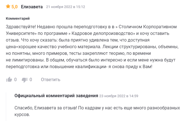Screen dimensions: 195x121
Task: Click Столичном Корпоративном text in review
Action: (x=148, y=27)
